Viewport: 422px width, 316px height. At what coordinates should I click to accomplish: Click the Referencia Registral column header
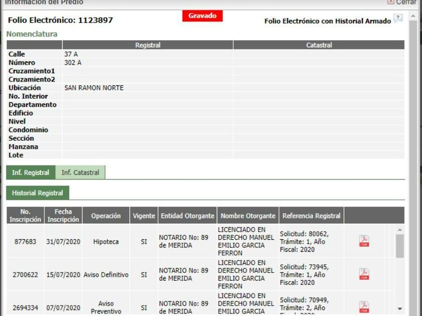311,216
